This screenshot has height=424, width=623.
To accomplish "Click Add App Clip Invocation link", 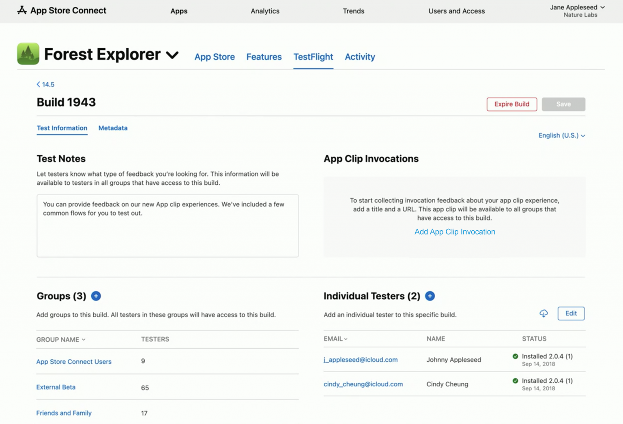I will (x=455, y=232).
